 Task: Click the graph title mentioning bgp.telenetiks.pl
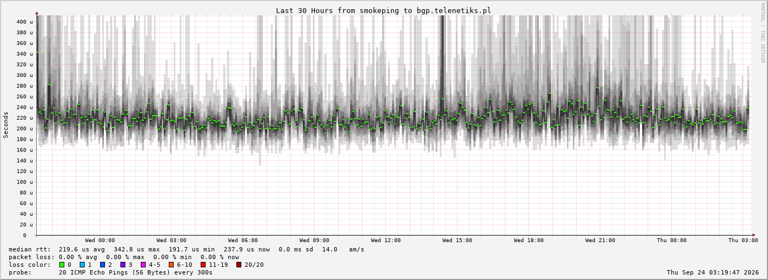pyautogui.click(x=384, y=10)
